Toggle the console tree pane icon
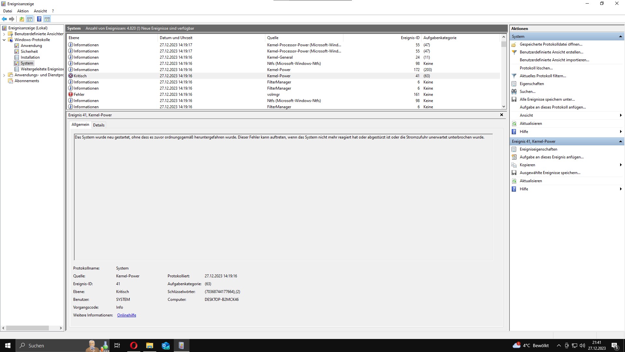 click(x=30, y=19)
